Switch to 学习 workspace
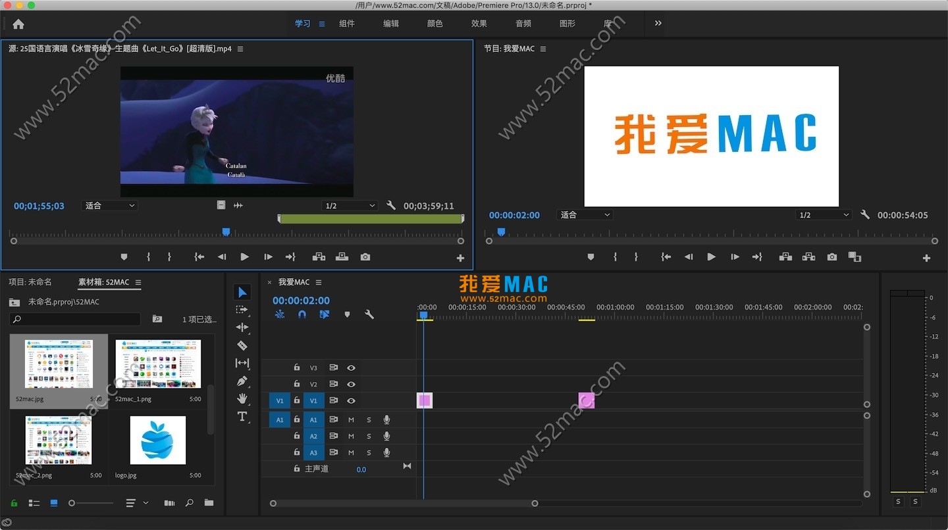The height and width of the screenshot is (530, 948). pyautogui.click(x=302, y=24)
